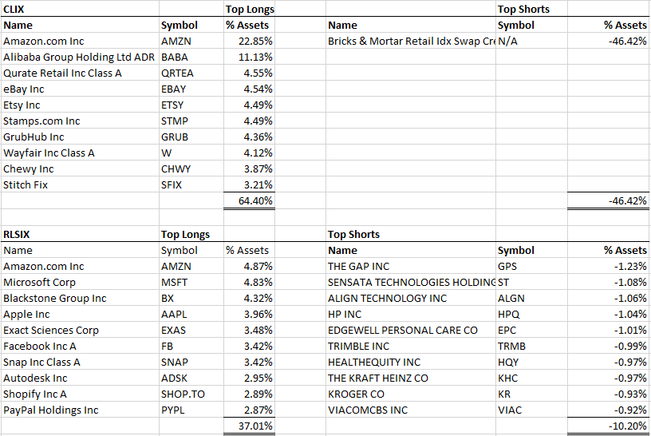Select the VIACOMCBS INC cell
This screenshot has width=651, height=436.
click(x=368, y=410)
